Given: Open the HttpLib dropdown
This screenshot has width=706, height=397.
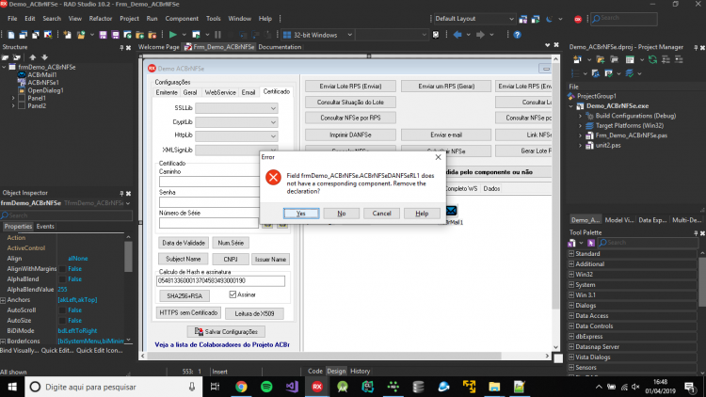Looking at the screenshot, I should [x=273, y=136].
